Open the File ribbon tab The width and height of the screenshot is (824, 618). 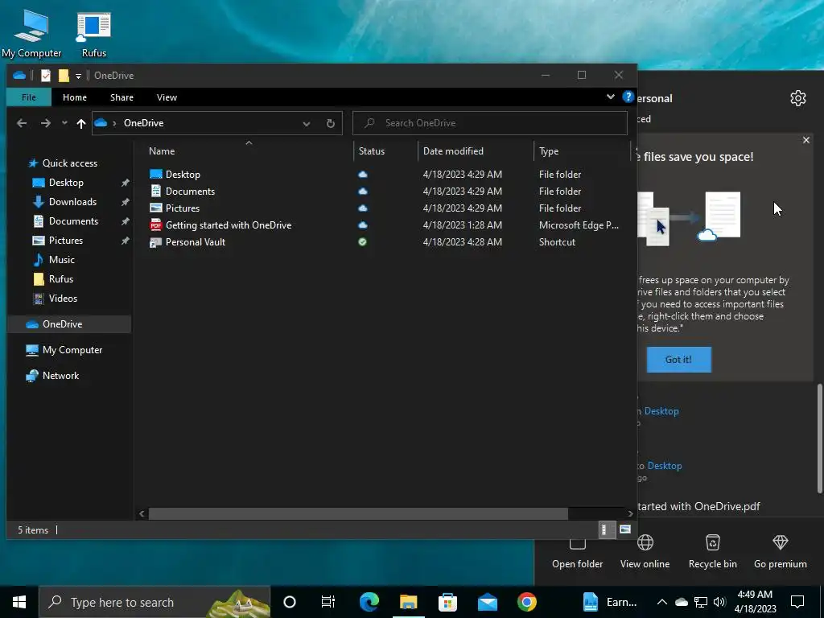click(x=29, y=97)
